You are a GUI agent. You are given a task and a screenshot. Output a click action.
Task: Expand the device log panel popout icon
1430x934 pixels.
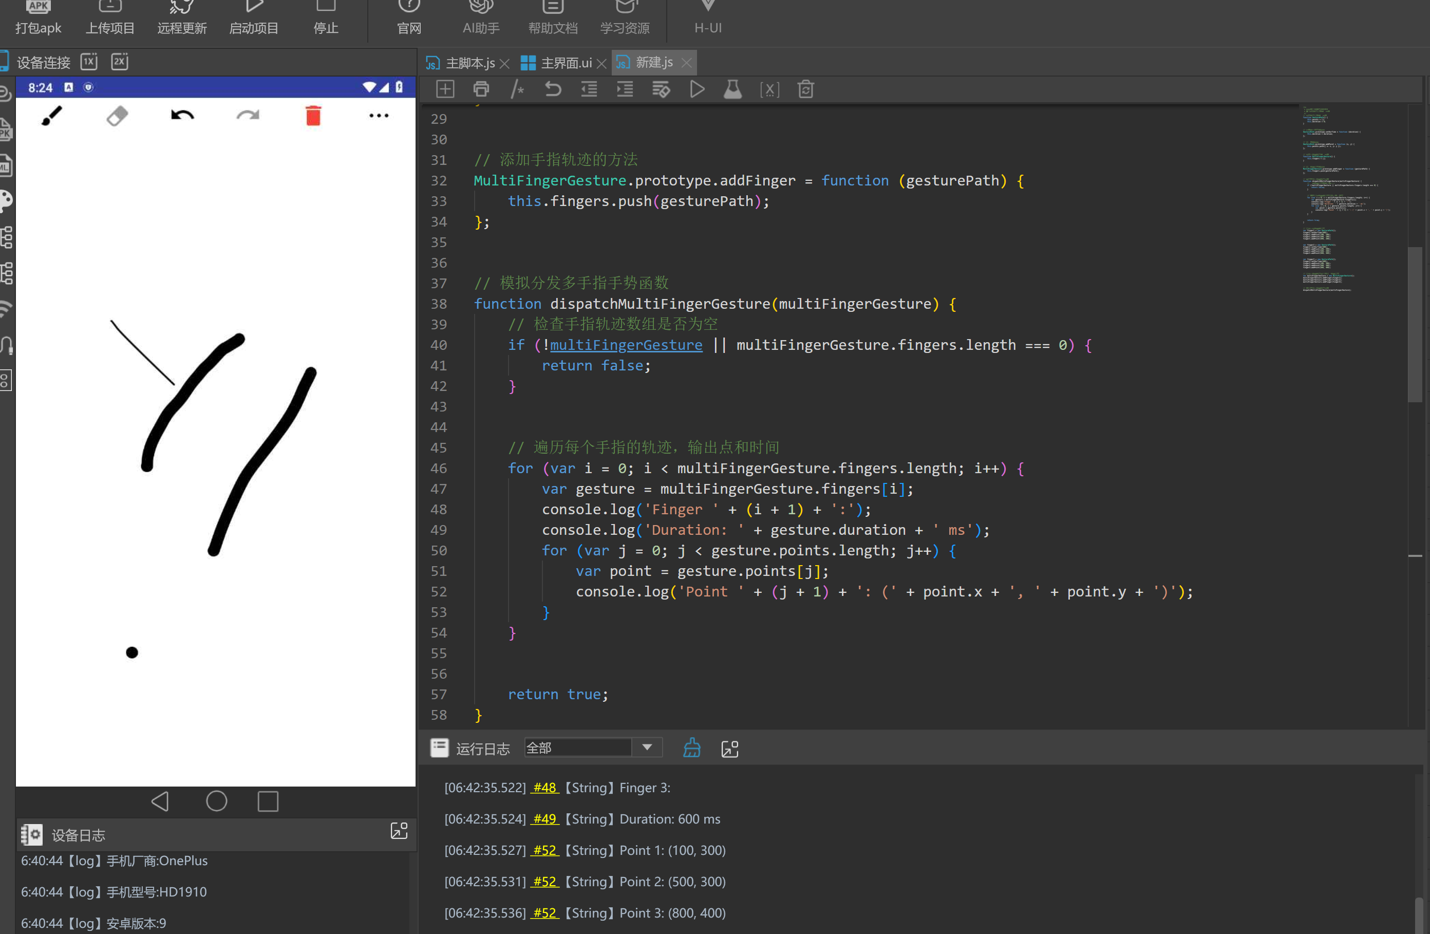pos(399,831)
